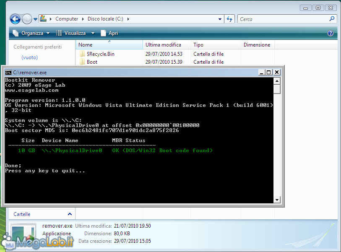
Task: Click the creation date 29/07/2010 15.05
Action: click(x=133, y=241)
